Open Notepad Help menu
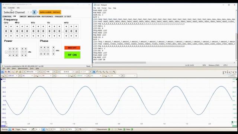This screenshot has width=238, height=134. [x=115, y=8]
